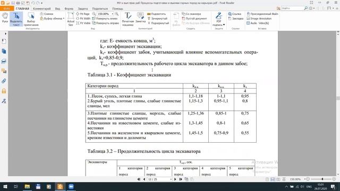The width and height of the screenshot is (340, 191).
Task: Open the Attachments paperclip panel
Action: click(4, 81)
